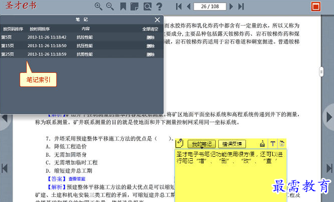Viewport: 334px width, 202px height.
Task: Delete the note on 第15页
Action: click(x=150, y=46)
